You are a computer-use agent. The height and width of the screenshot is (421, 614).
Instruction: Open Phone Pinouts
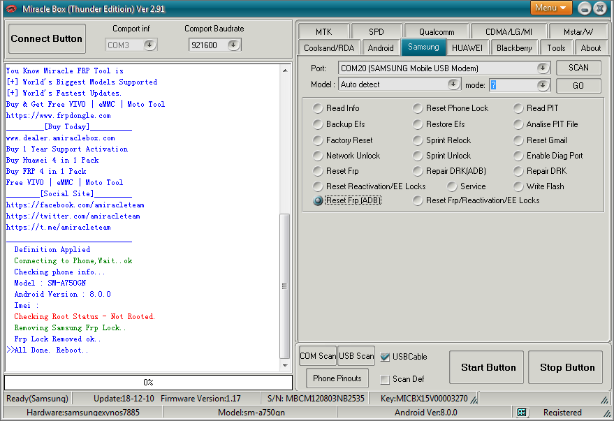point(337,378)
